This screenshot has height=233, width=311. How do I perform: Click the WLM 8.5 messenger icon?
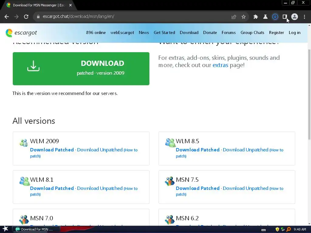[x=170, y=143]
